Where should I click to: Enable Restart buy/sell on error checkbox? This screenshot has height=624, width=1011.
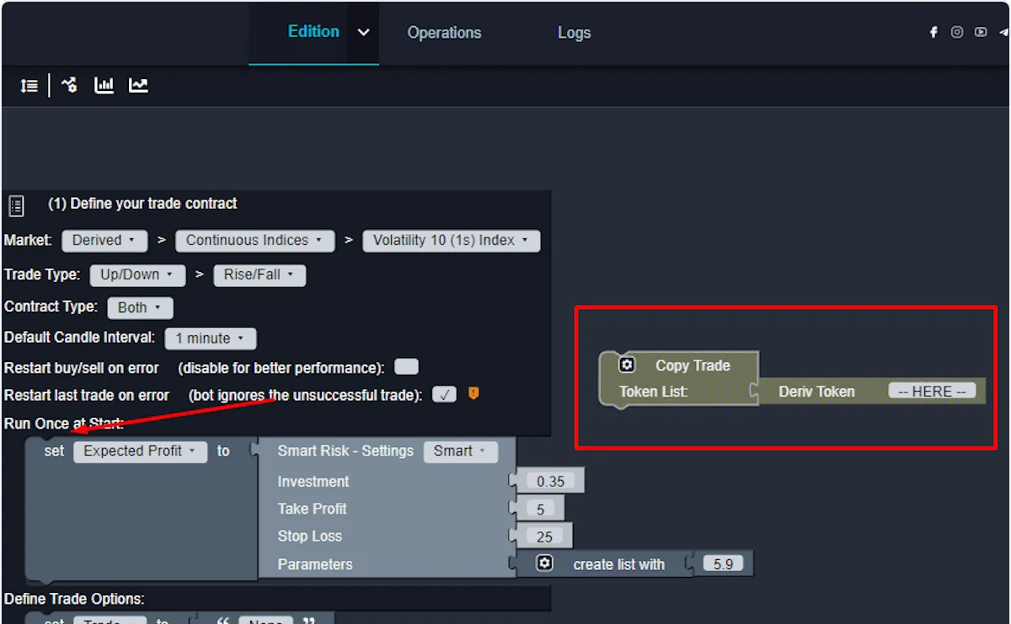pyautogui.click(x=406, y=367)
